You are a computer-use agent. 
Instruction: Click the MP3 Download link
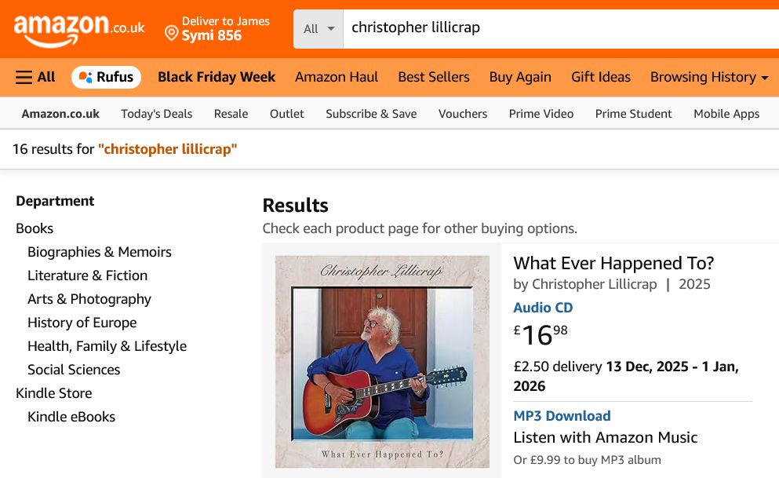pos(562,416)
